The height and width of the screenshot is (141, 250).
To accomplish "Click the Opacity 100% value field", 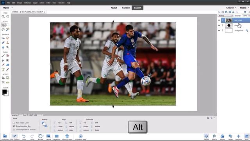I will (x=245, y=16).
